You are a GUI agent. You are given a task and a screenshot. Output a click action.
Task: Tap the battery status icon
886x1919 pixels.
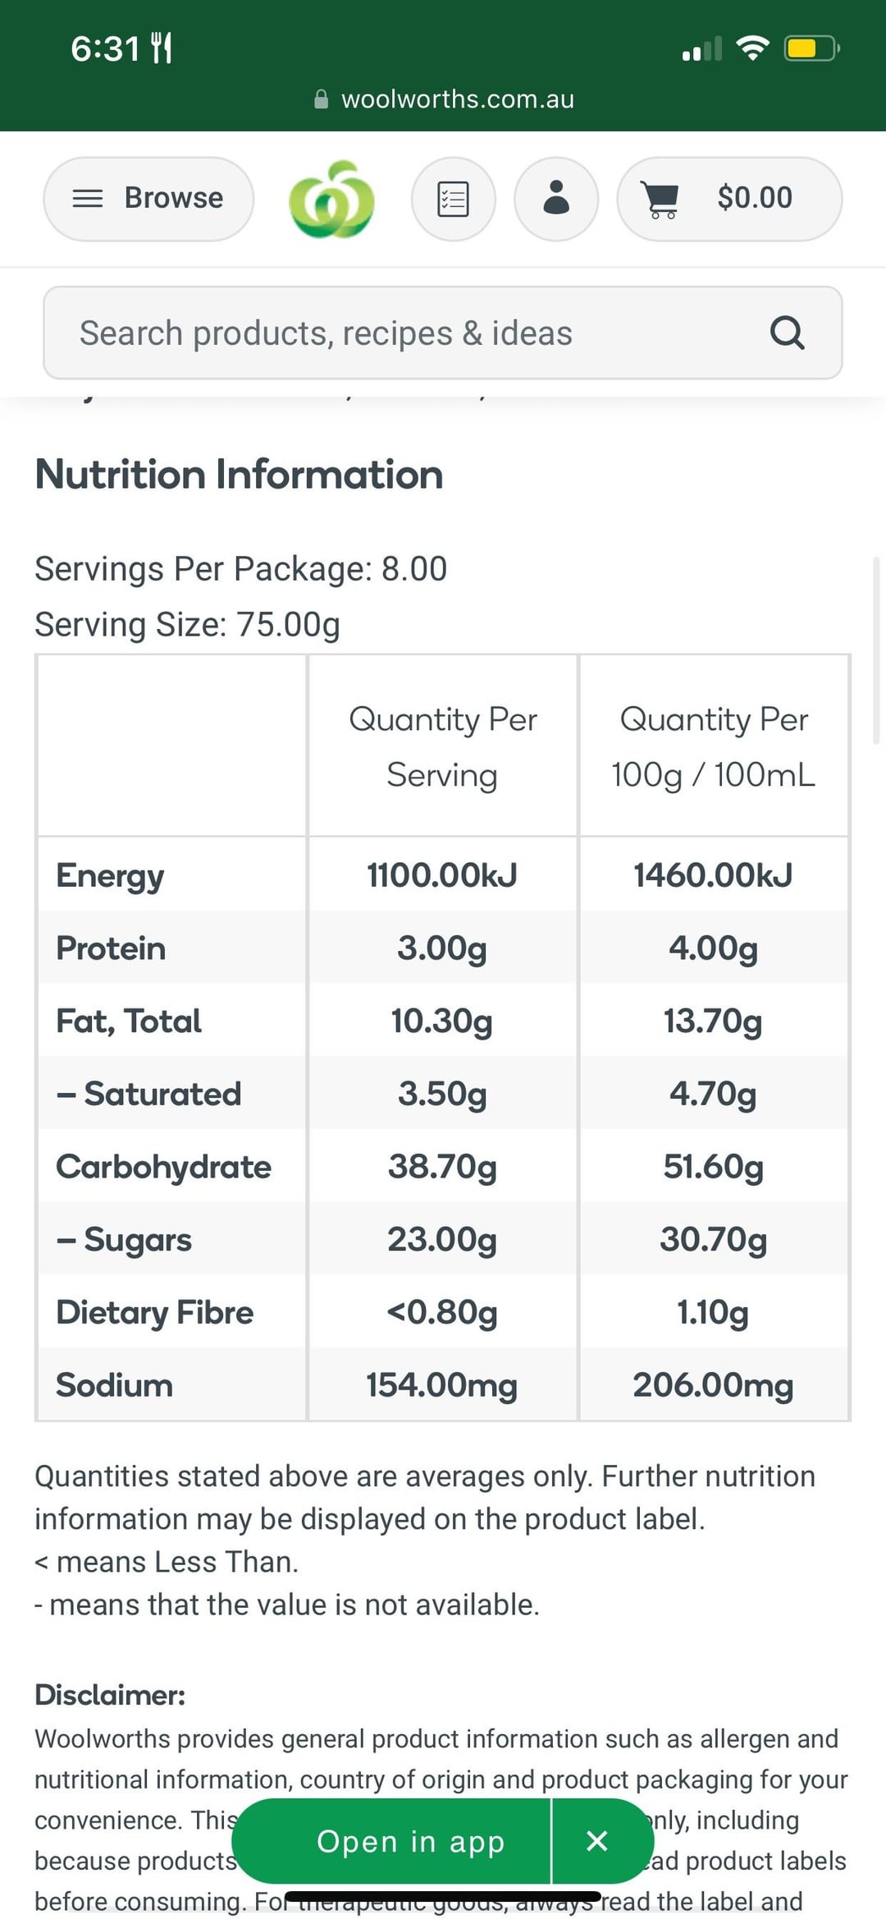click(x=811, y=48)
